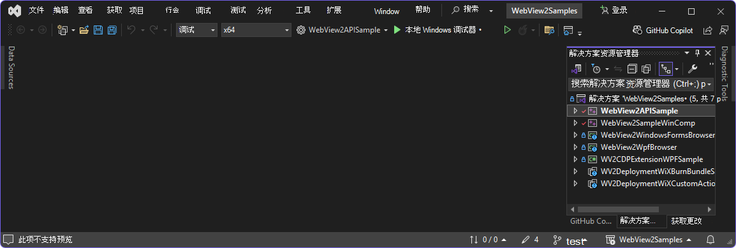The width and height of the screenshot is (736, 248).
Task: Open the 编辑 menu
Action: tap(61, 10)
